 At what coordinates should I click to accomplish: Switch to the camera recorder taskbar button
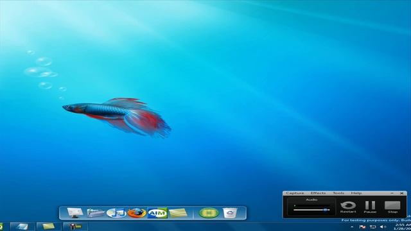pyautogui.click(x=75, y=227)
